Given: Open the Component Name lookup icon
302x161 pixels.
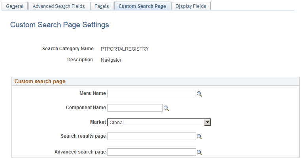Looking at the screenshot, I should click(x=166, y=108).
